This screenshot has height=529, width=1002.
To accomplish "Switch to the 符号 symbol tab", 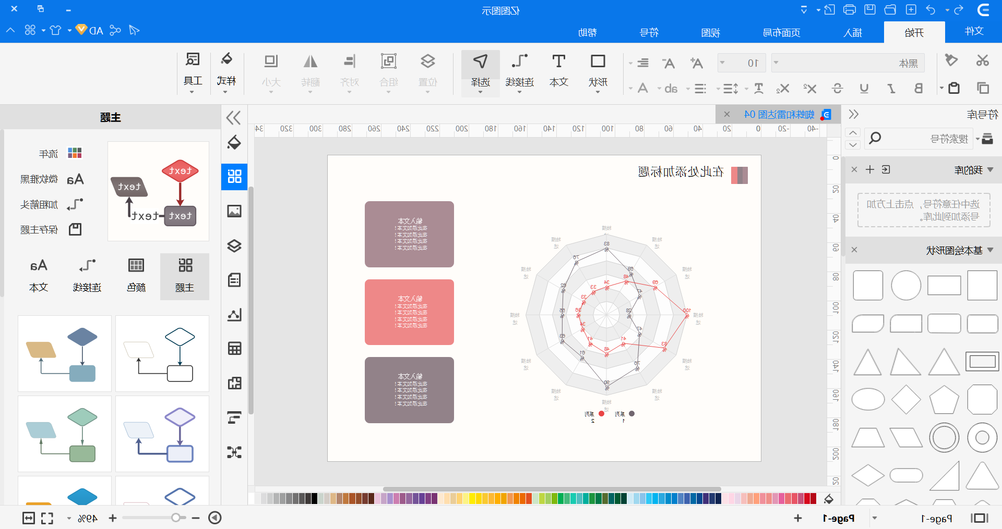I will pos(649,32).
